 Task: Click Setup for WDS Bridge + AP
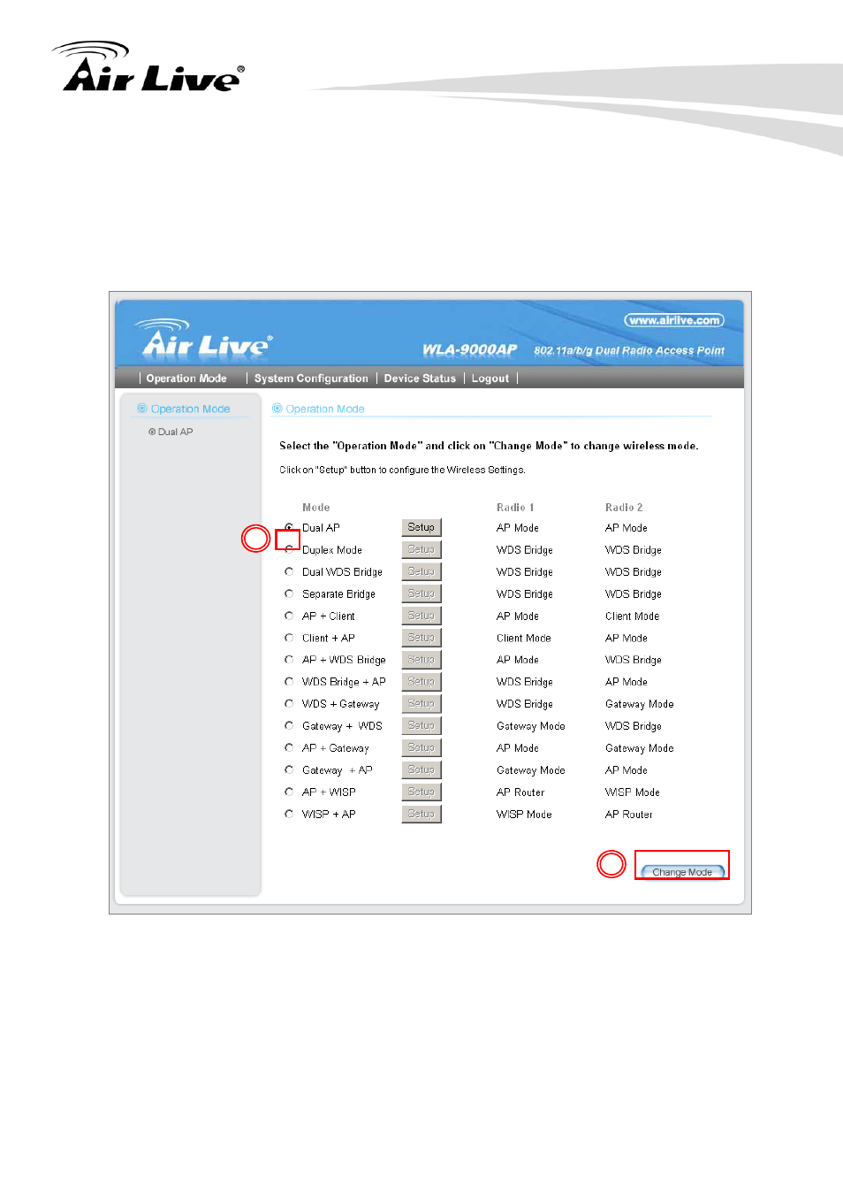(x=421, y=681)
